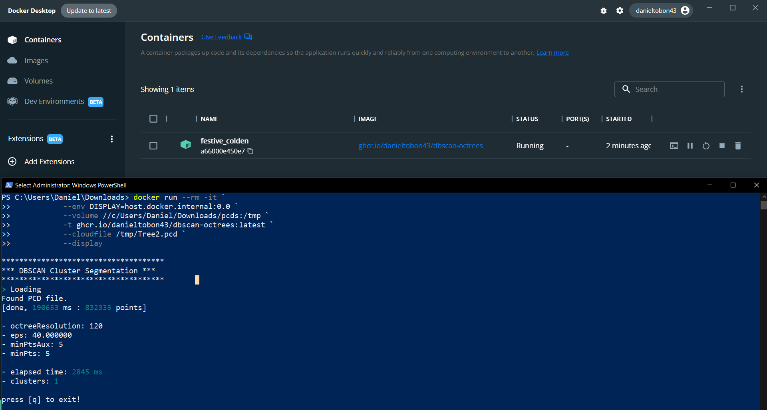Screen dimensions: 767x410
Task: Pause the festive_colden container
Action: point(690,146)
